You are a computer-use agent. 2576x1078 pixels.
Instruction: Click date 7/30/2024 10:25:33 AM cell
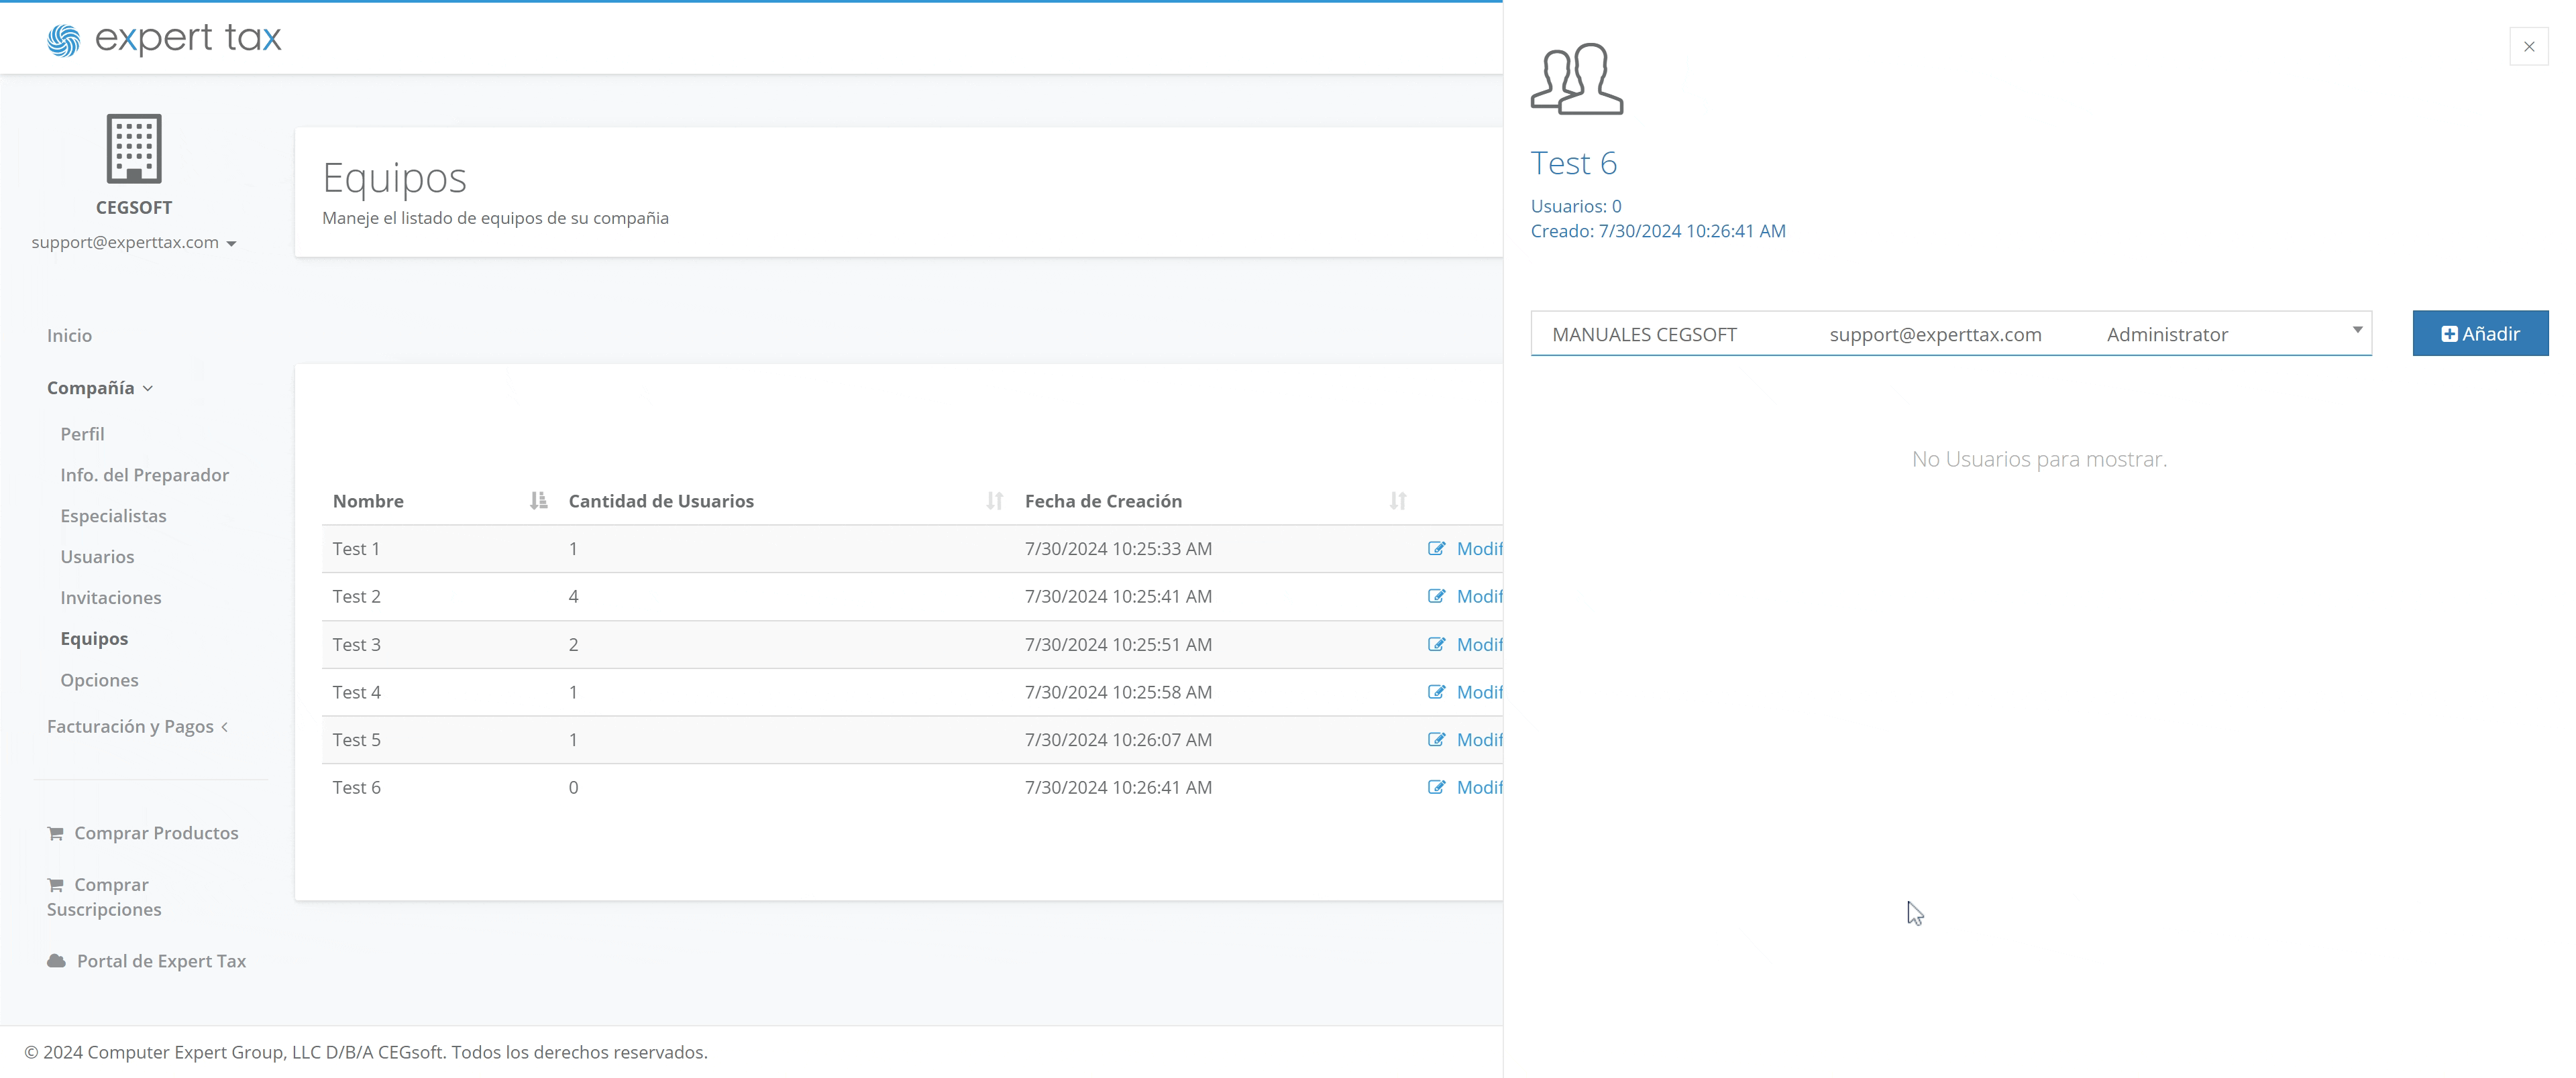coord(1118,548)
